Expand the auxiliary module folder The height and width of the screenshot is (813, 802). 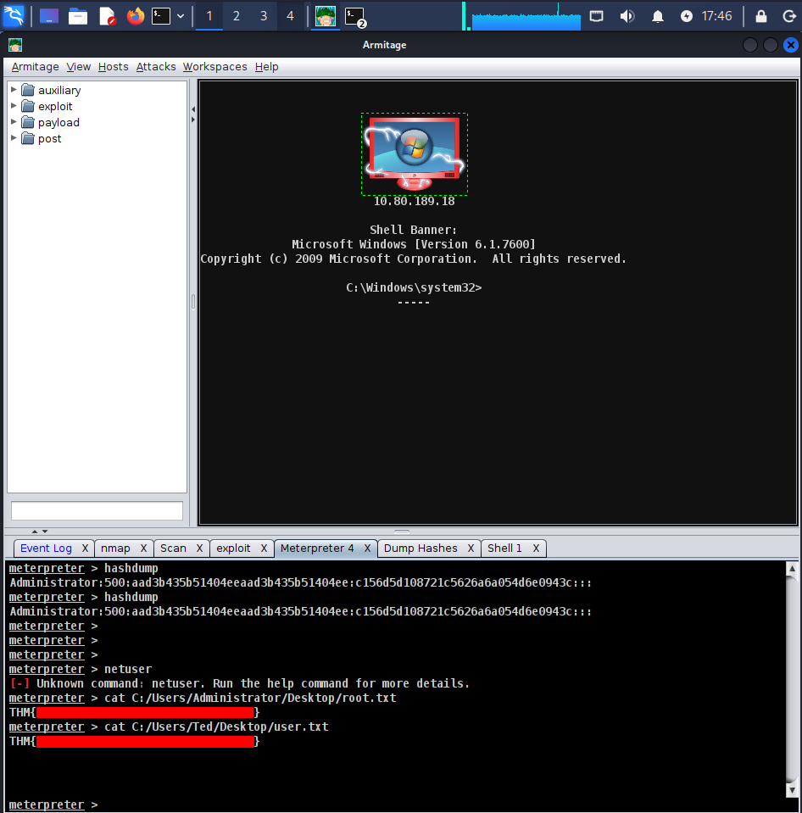(x=14, y=90)
